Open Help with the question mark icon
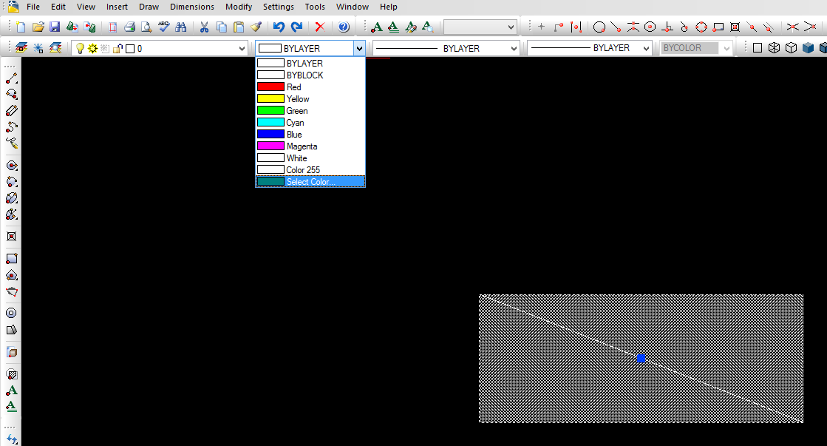This screenshot has height=446, width=827. pyautogui.click(x=344, y=27)
